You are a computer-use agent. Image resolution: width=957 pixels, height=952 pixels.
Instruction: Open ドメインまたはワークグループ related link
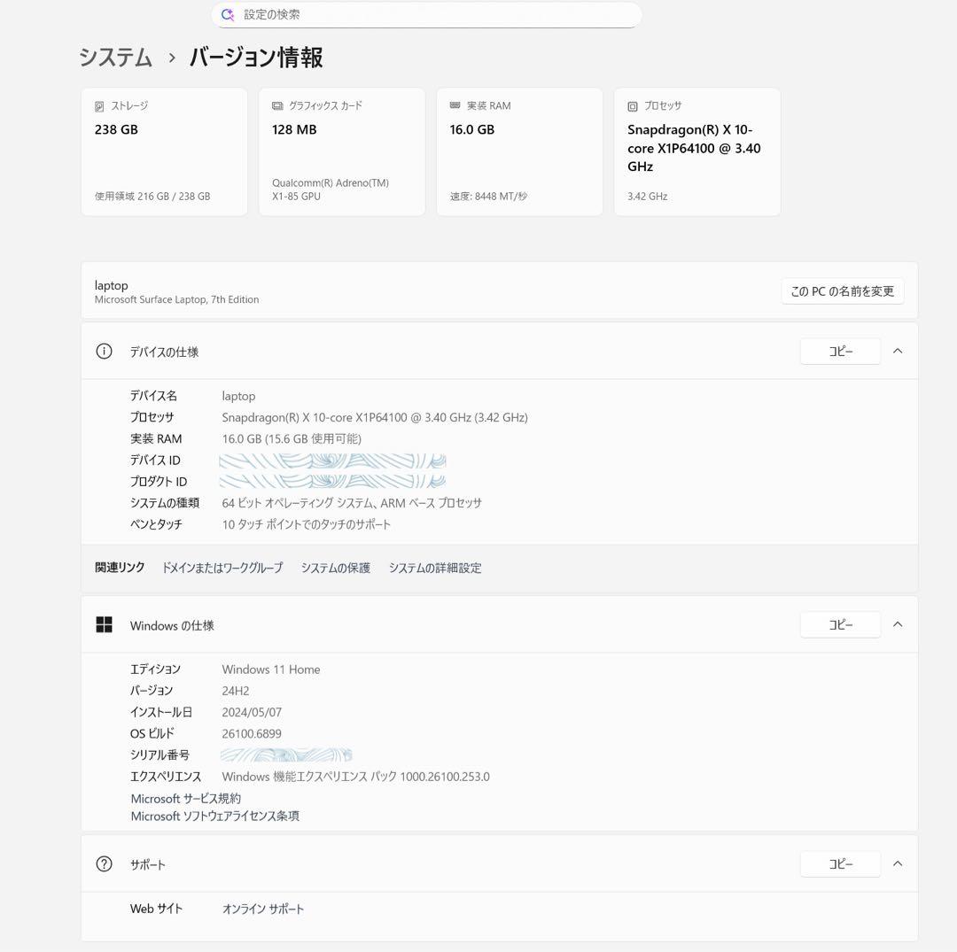click(x=222, y=569)
